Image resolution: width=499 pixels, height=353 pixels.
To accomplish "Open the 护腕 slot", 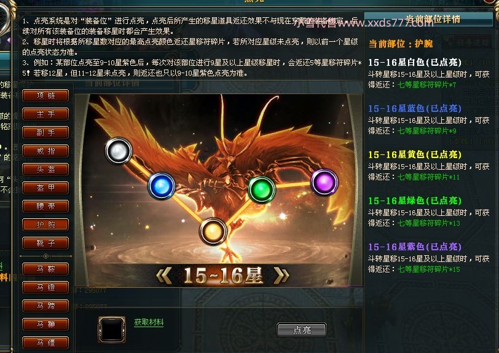I will click(x=45, y=225).
